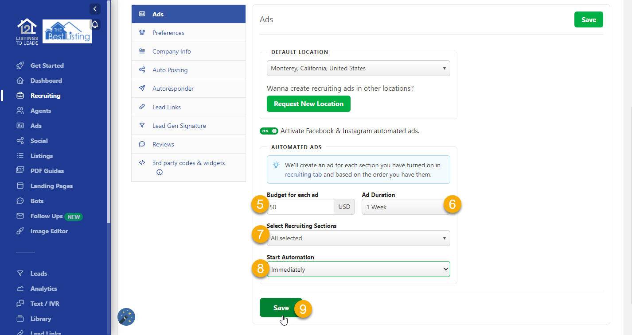Go to Autoresponder settings

click(173, 89)
